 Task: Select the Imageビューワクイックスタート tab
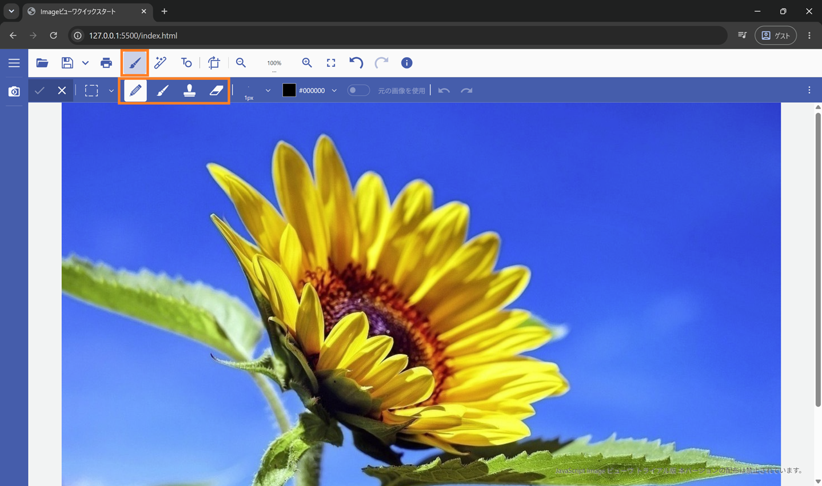pos(87,11)
